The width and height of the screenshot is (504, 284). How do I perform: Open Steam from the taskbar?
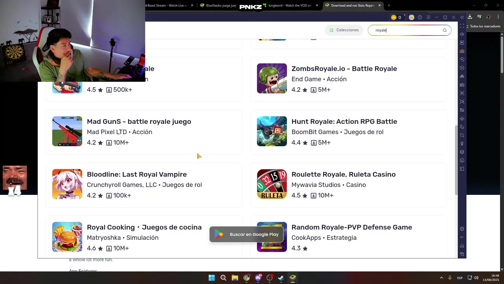(x=281, y=278)
